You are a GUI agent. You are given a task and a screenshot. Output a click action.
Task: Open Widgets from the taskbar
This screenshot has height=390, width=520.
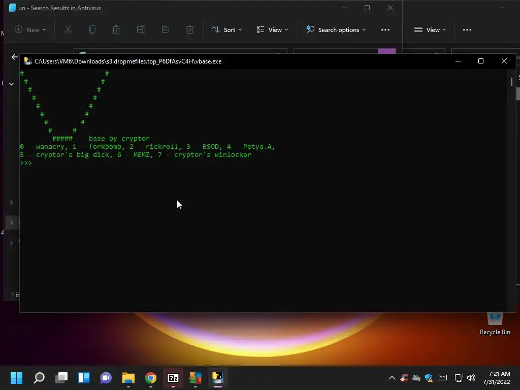click(x=84, y=378)
